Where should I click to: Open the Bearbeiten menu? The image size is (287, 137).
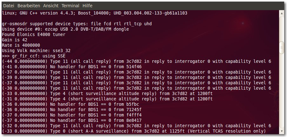pos(29,6)
